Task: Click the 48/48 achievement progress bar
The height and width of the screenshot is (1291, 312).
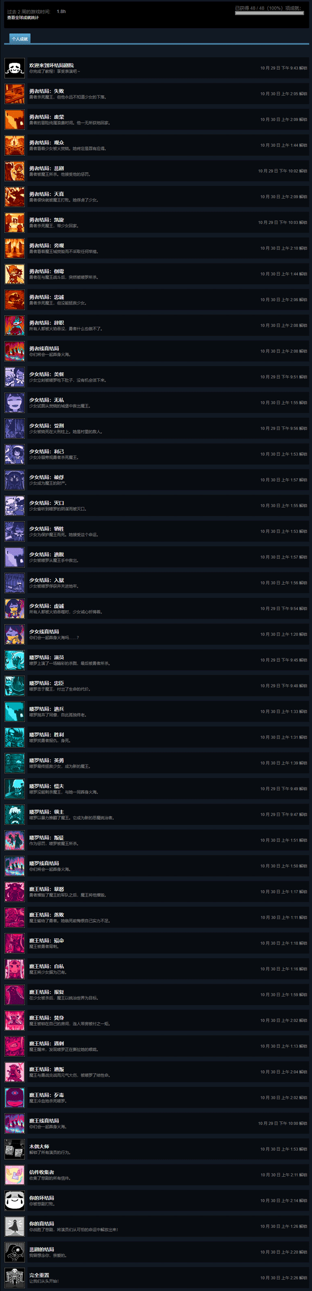Action: point(269,13)
